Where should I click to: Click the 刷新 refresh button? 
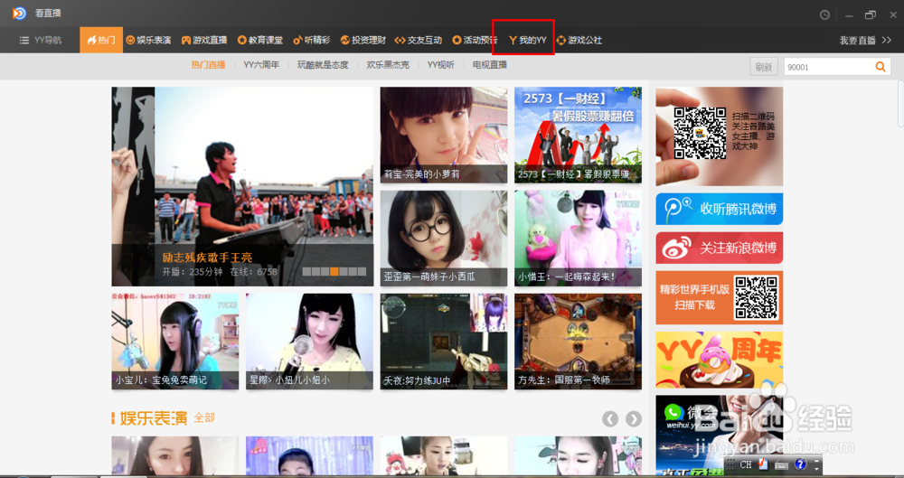click(764, 67)
